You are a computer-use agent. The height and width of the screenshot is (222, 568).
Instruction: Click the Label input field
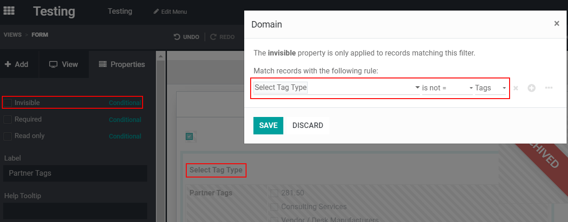coord(75,173)
